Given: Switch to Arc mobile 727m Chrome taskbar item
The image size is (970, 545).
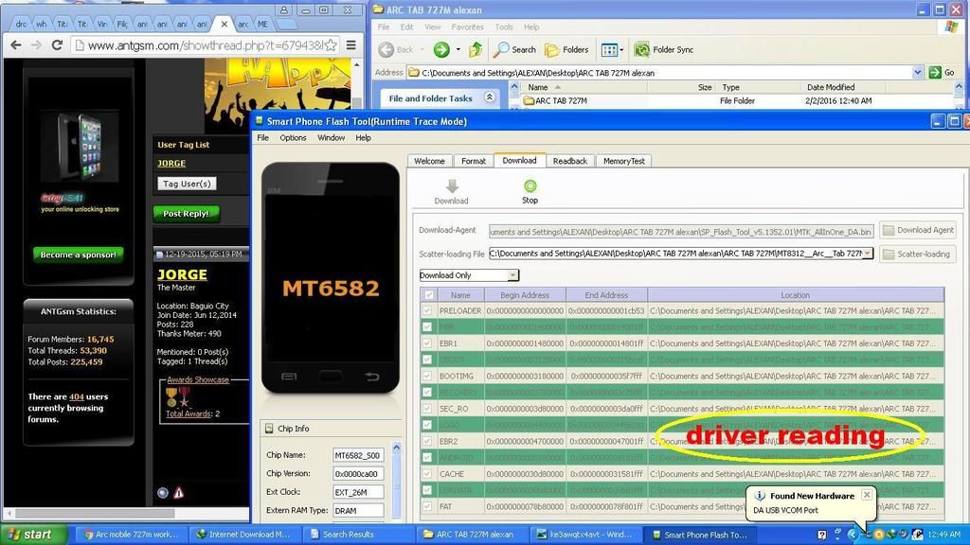Looking at the screenshot, I should (132, 535).
